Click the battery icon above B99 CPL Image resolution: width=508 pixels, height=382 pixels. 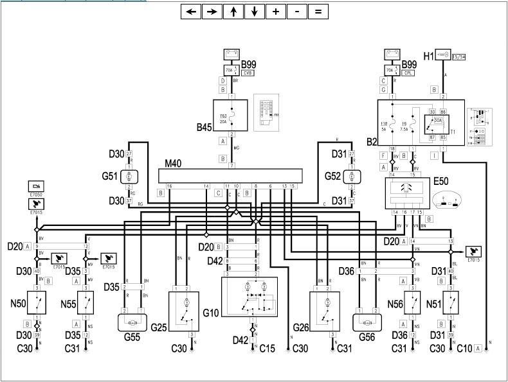(392, 55)
